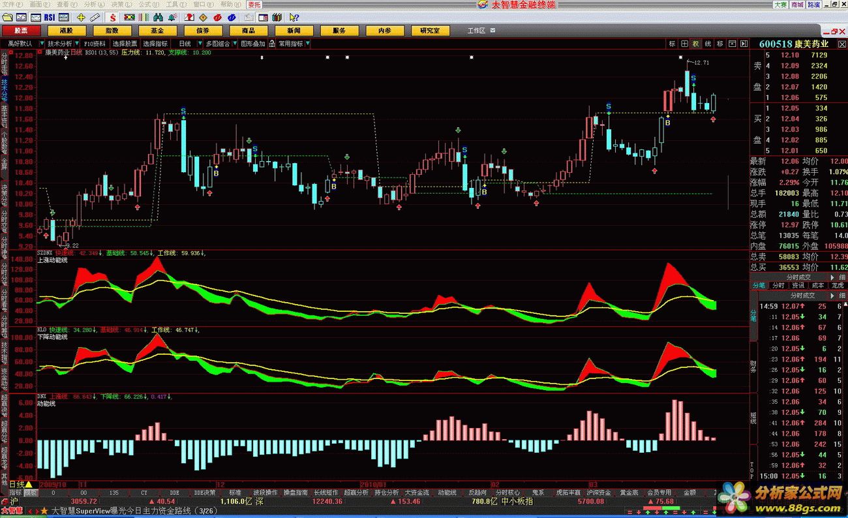Click the F10资料 button
The image size is (848, 518).
click(x=95, y=44)
